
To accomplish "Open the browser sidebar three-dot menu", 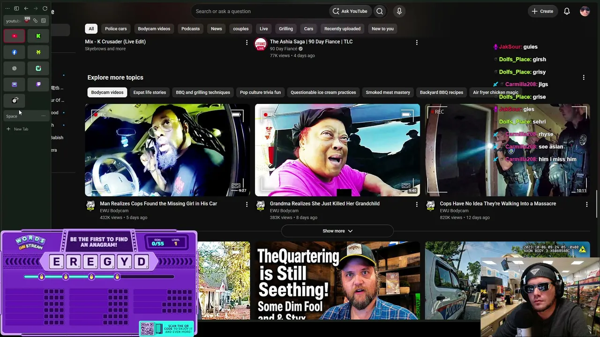I will pyautogui.click(x=7, y=8).
